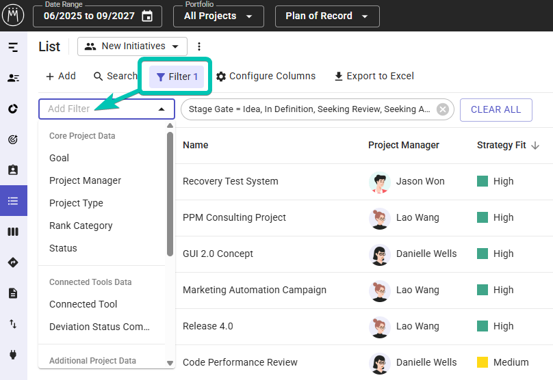Click the document report sidebar icon

(13, 293)
